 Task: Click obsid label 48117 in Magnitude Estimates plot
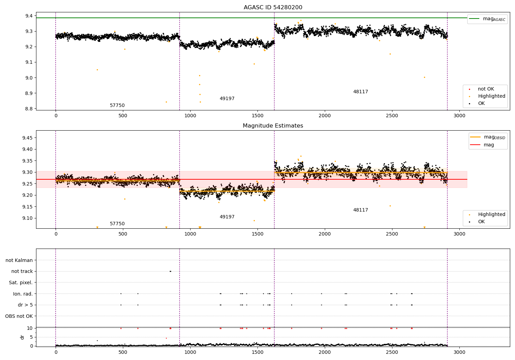tap(360, 210)
